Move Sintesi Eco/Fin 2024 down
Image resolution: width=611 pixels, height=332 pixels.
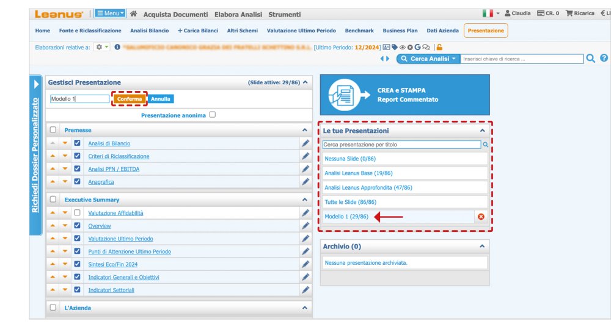(65, 264)
